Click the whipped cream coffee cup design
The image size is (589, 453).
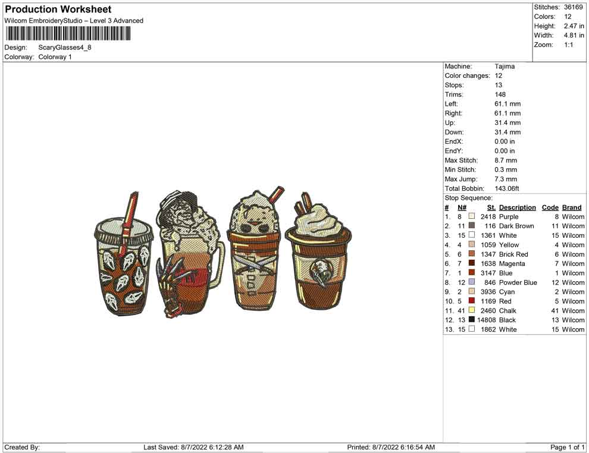[318, 251]
